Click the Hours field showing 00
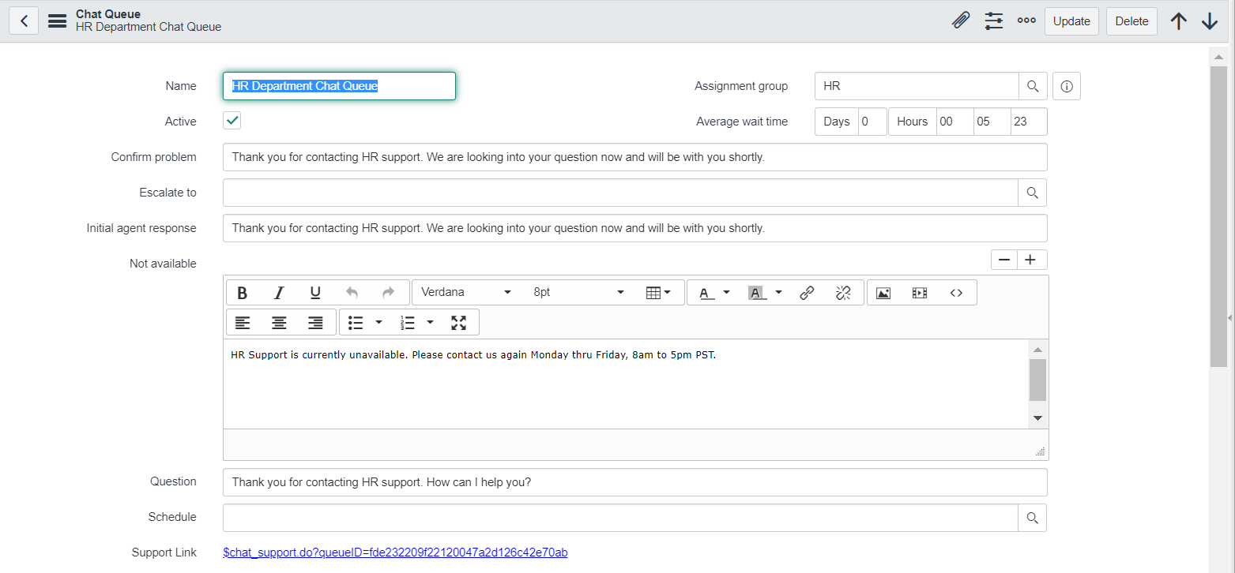 [954, 122]
